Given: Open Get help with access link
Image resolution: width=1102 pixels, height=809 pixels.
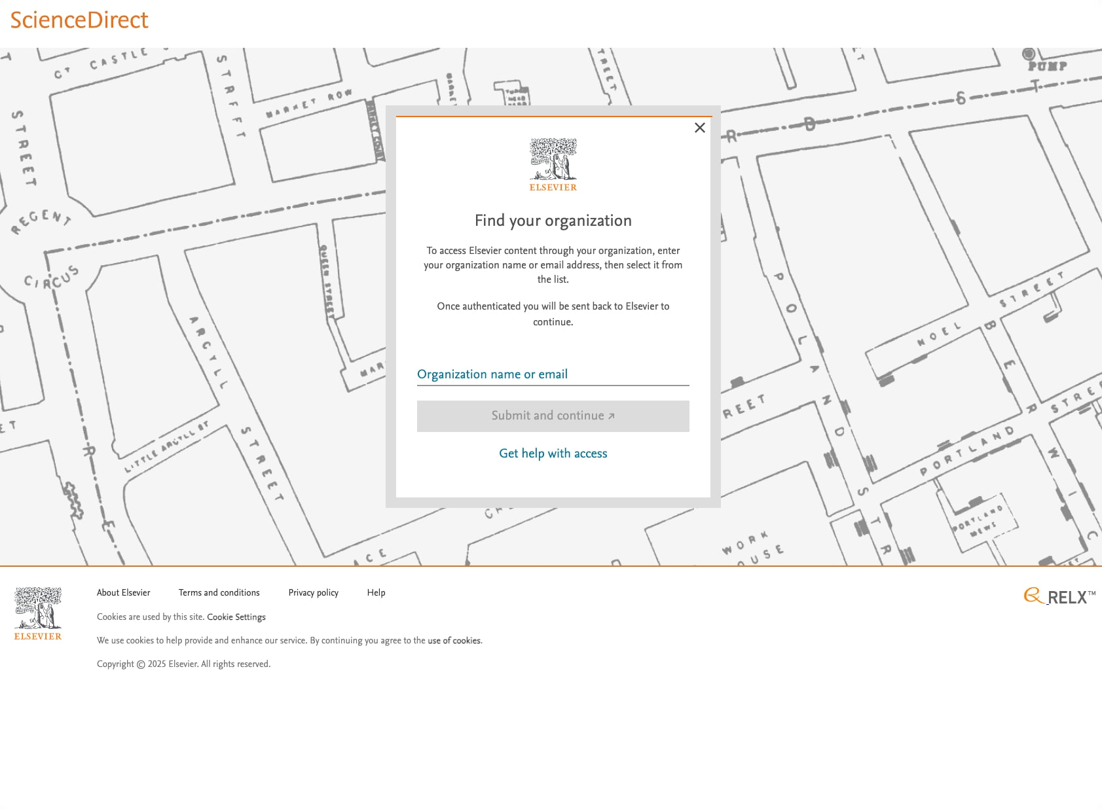Looking at the screenshot, I should tap(553, 454).
